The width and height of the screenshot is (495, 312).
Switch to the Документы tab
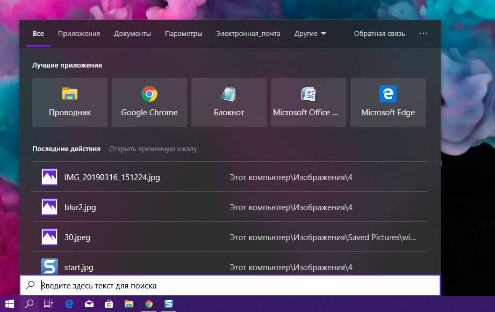click(132, 34)
